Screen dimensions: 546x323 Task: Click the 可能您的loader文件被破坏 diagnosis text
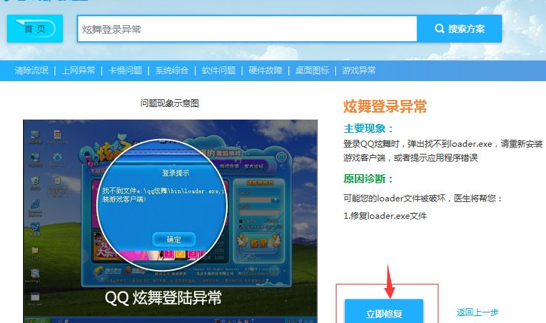tap(422, 199)
